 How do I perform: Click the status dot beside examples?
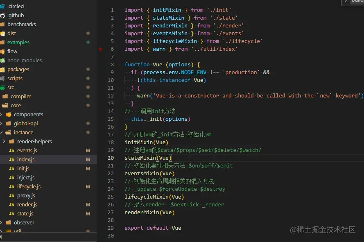tap(88, 42)
